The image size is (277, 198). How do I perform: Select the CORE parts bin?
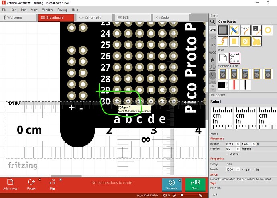pos(212,30)
